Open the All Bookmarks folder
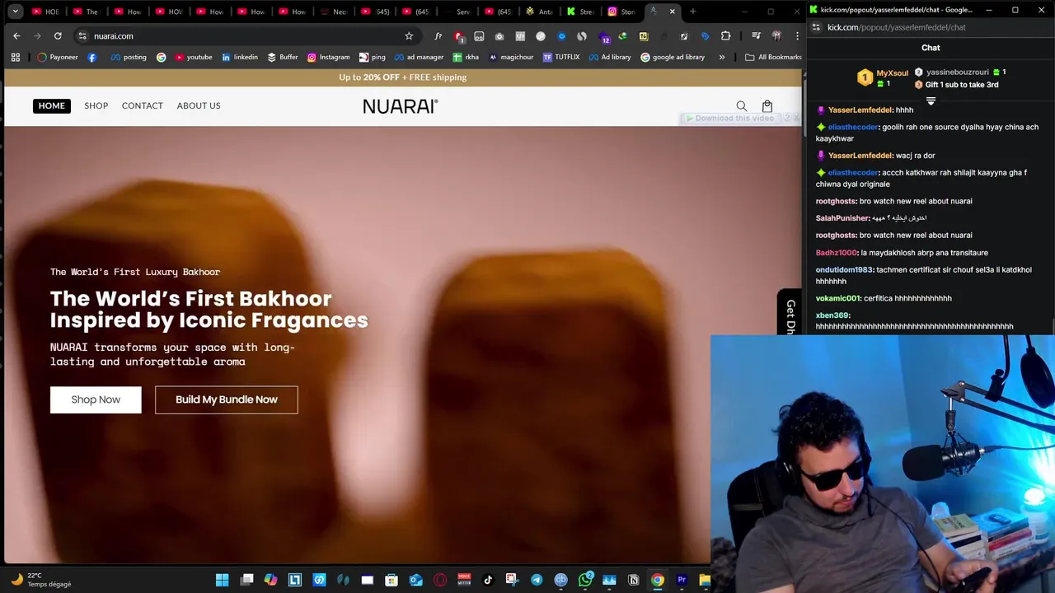This screenshot has width=1055, height=593. pos(773,58)
